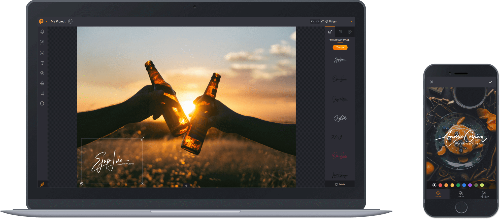Click the Hi, Igor greeting text

pos(333,21)
